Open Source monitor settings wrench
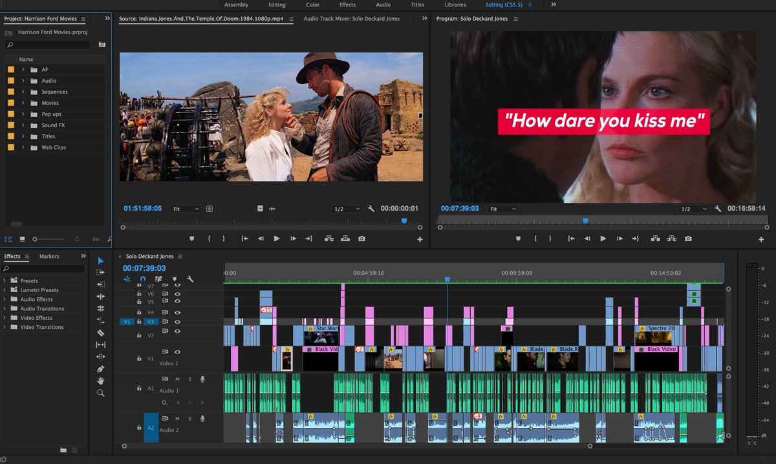This screenshot has width=776, height=464. pos(371,209)
